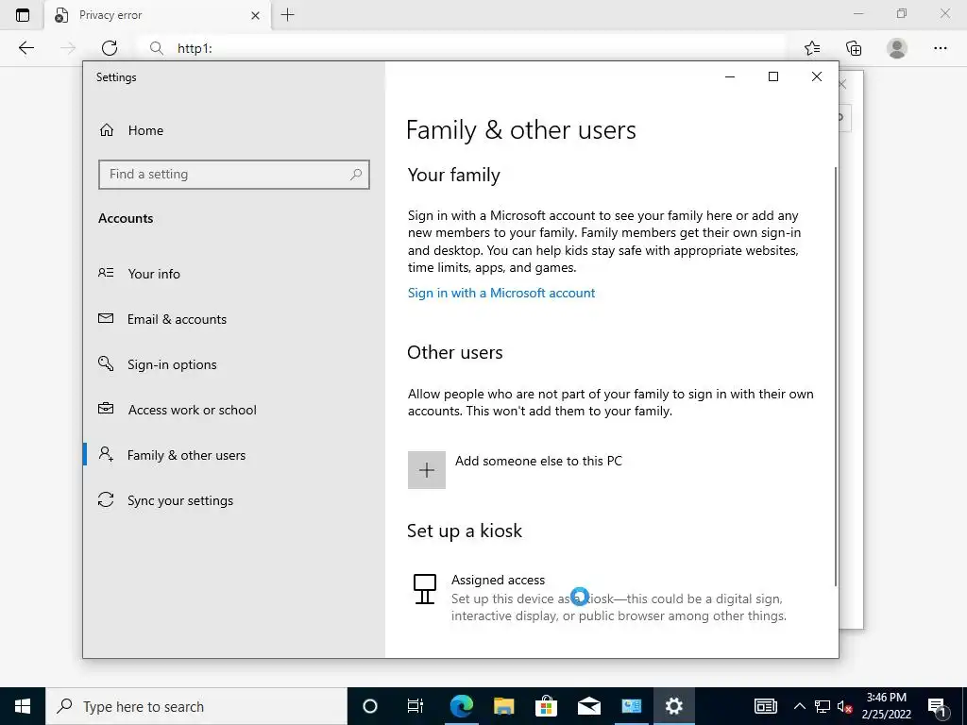Viewport: 967px width, 725px height.
Task: Refresh the Edge page
Action: [110, 48]
